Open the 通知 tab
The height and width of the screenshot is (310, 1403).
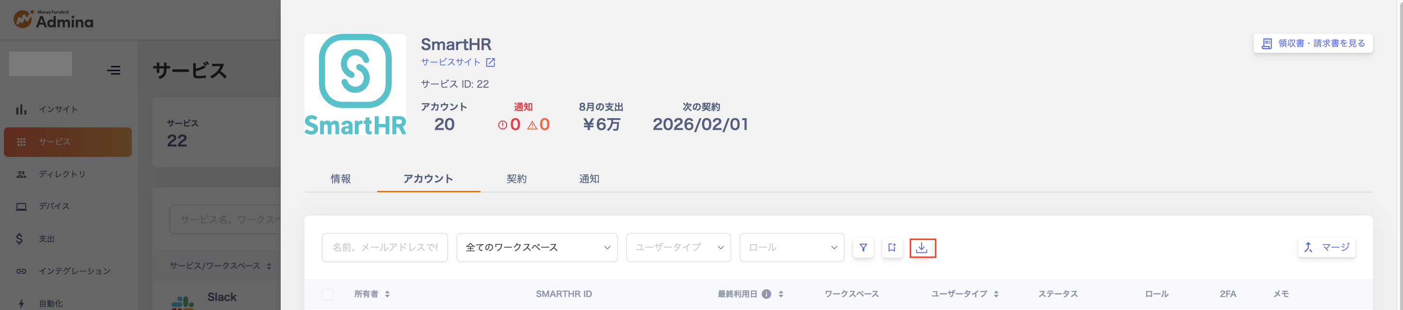[x=589, y=179]
